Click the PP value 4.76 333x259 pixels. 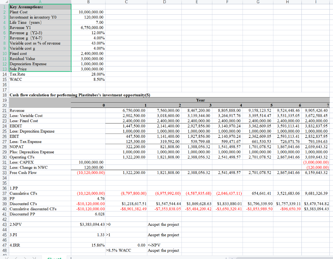88,198
